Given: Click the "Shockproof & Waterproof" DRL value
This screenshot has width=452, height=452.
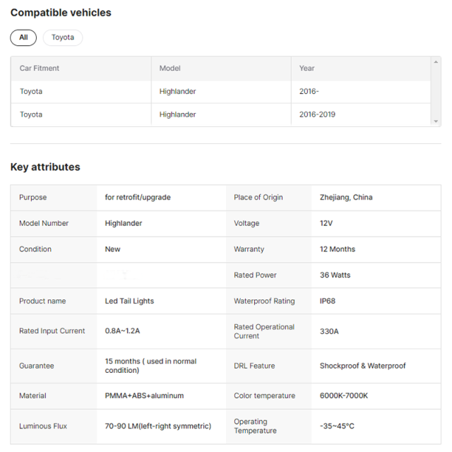Looking at the screenshot, I should [363, 366].
